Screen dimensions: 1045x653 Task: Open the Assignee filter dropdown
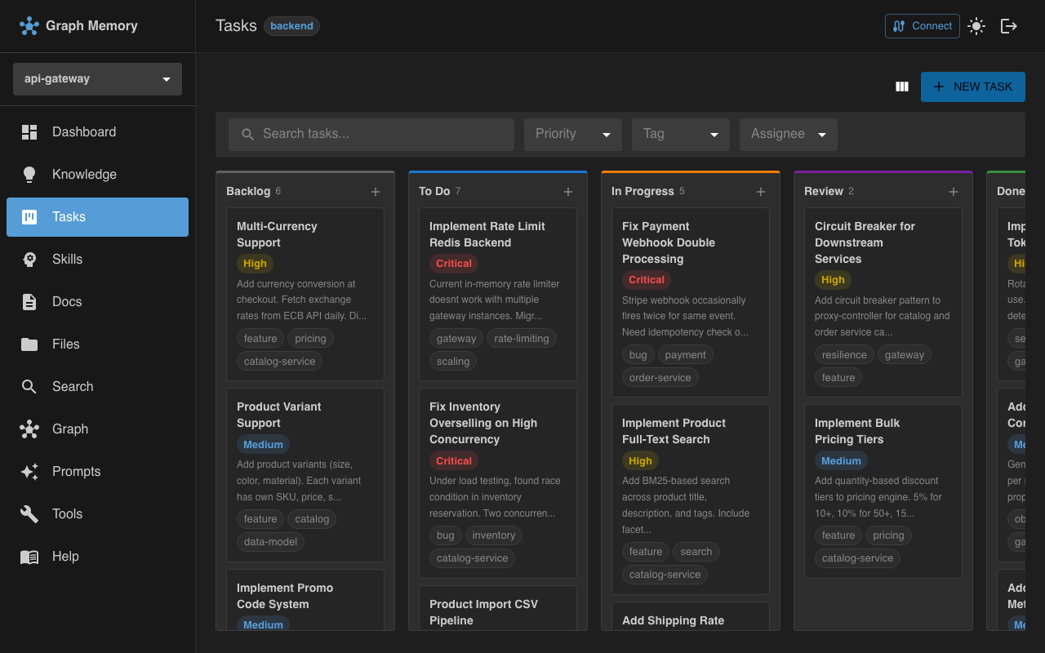point(788,134)
